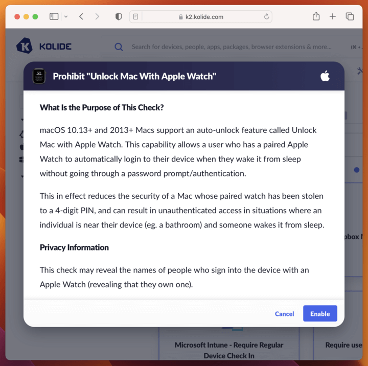Go forward with the right arrow

[97, 17]
